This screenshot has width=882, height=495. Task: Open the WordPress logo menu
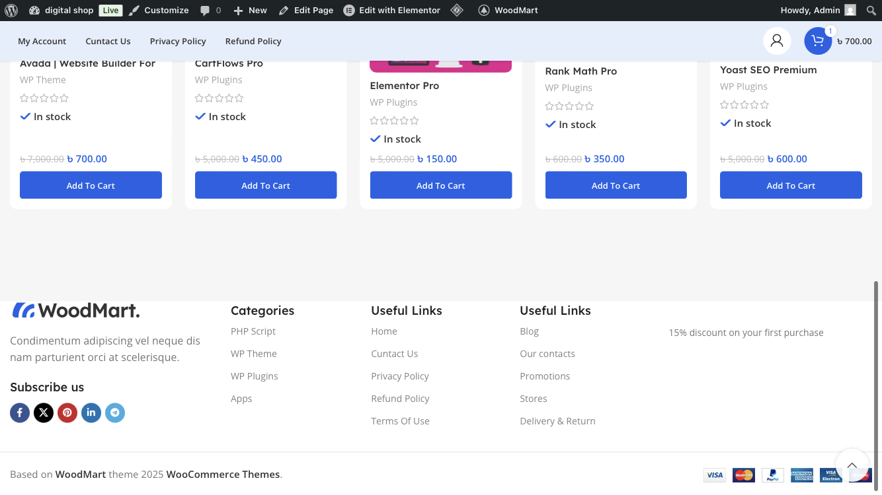coord(11,11)
